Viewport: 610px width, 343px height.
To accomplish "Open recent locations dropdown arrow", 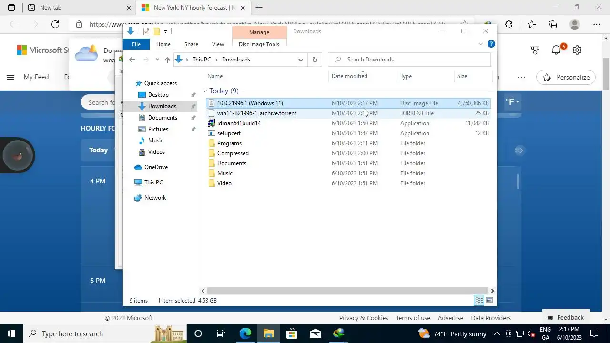I will click(157, 60).
